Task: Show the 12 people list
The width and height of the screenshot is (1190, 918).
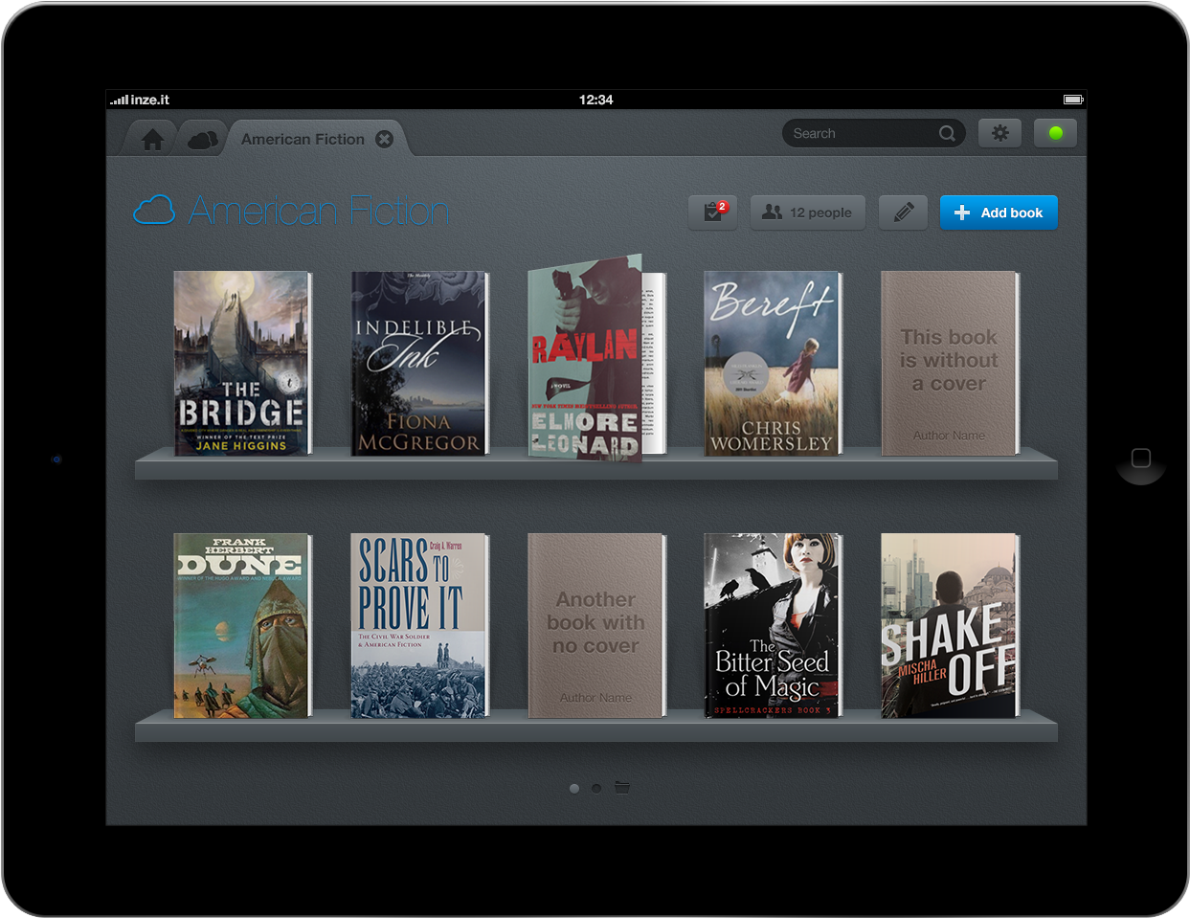Action: (807, 213)
